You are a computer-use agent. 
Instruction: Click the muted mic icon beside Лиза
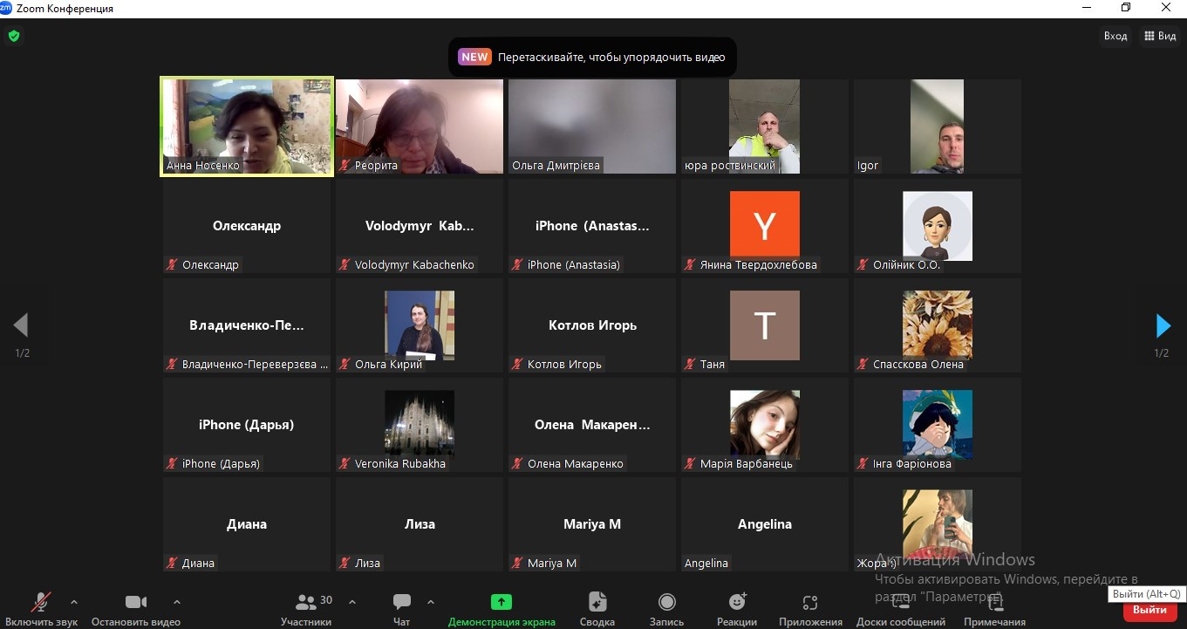[x=345, y=563]
